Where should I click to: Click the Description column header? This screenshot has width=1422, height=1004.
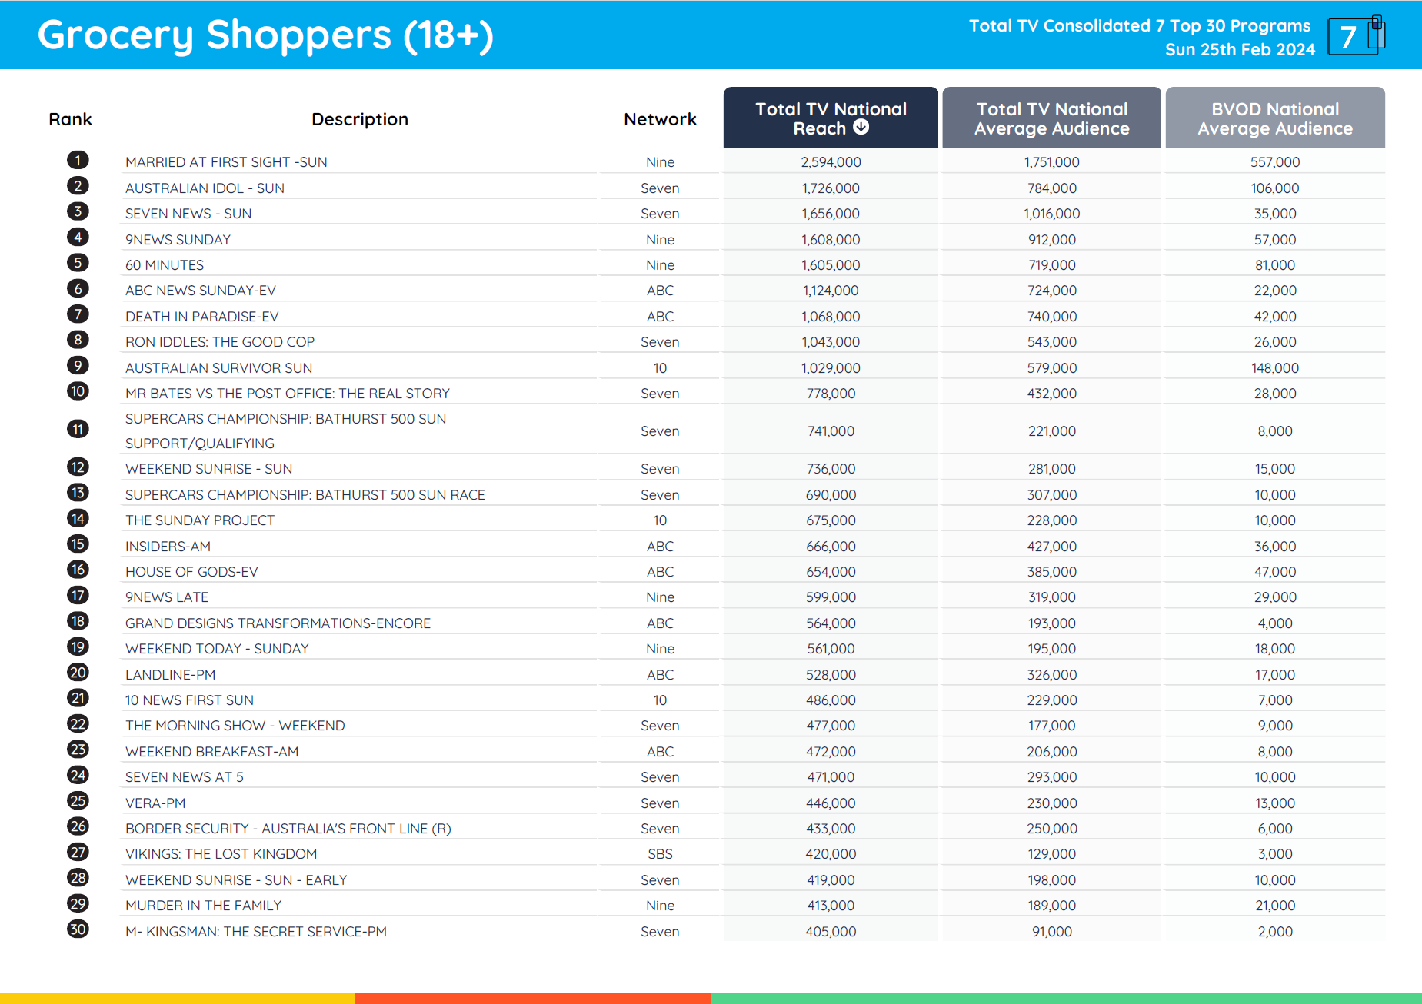pos(359,119)
